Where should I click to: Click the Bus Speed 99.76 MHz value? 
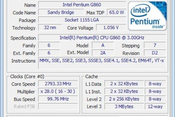click(58, 99)
